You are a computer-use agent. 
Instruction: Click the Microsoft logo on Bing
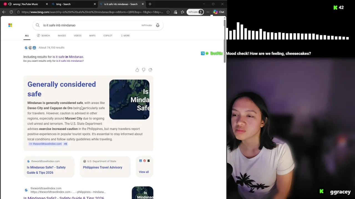(x=10, y=25)
